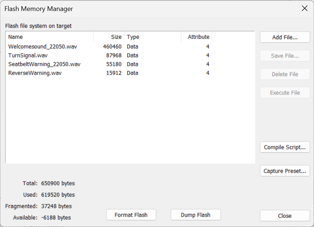Click the Type column header
This screenshot has width=314, height=227.
click(x=152, y=37)
